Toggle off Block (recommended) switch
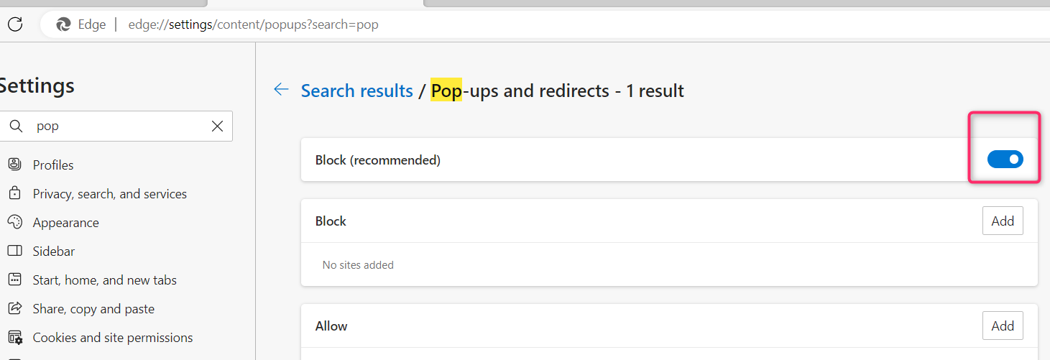 click(1005, 160)
